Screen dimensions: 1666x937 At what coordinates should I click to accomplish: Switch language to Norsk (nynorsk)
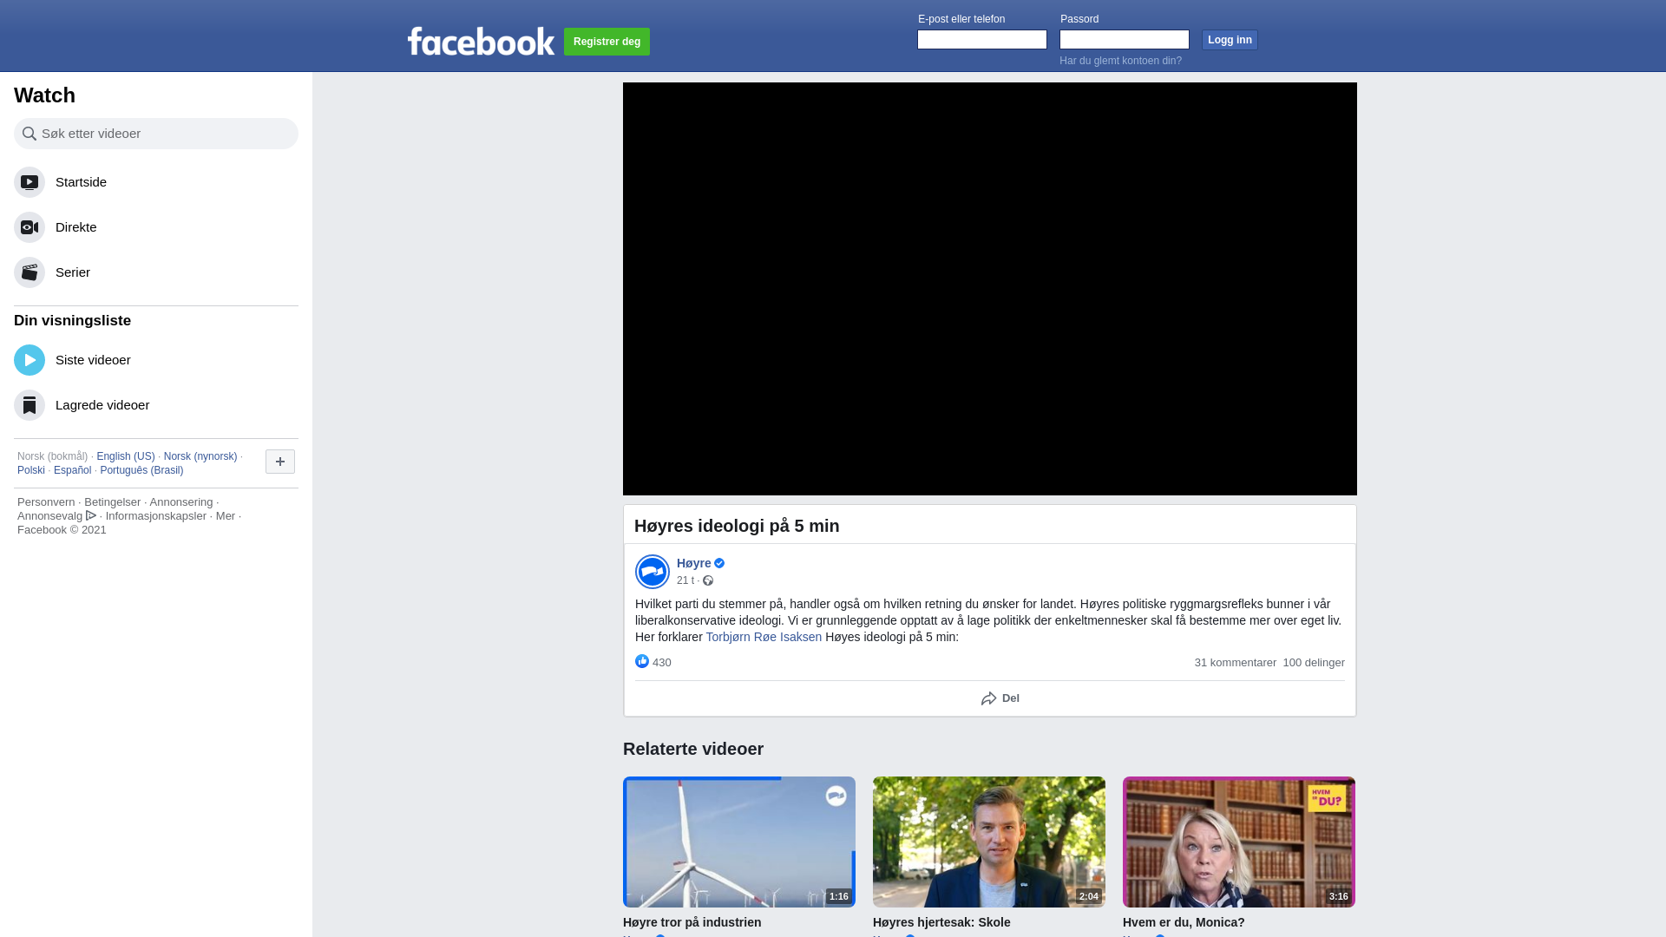200,456
